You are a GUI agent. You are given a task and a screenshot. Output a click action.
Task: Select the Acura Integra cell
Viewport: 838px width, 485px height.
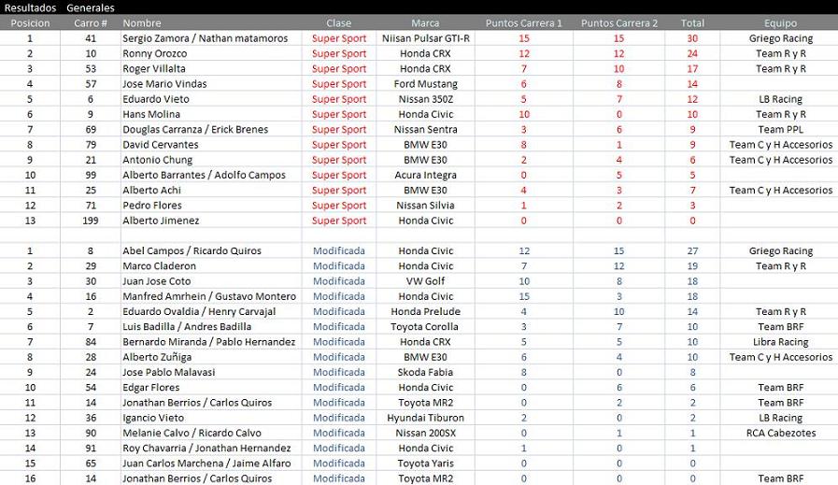[x=426, y=175]
